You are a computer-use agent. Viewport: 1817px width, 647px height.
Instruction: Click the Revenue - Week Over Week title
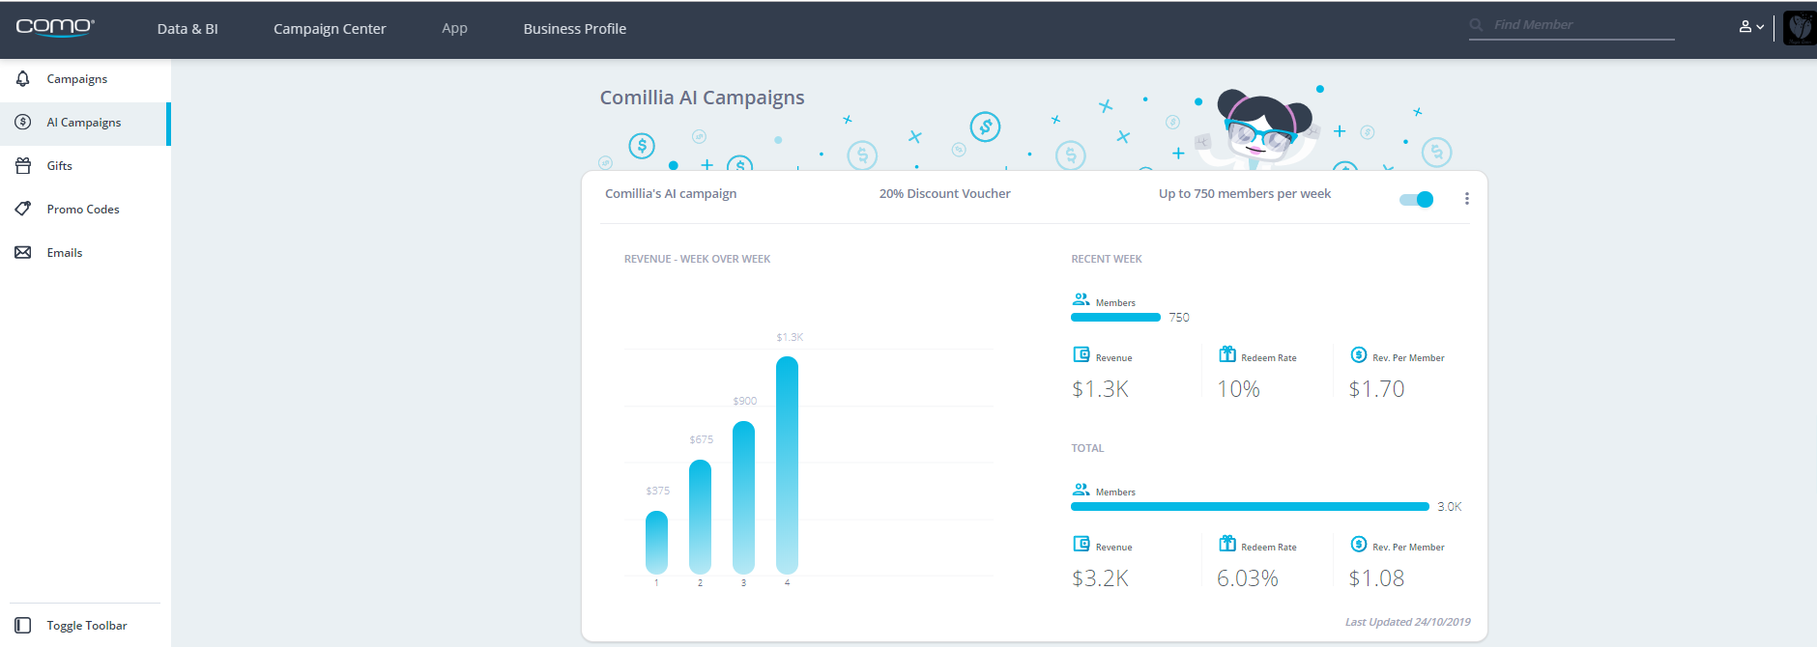coord(698,259)
